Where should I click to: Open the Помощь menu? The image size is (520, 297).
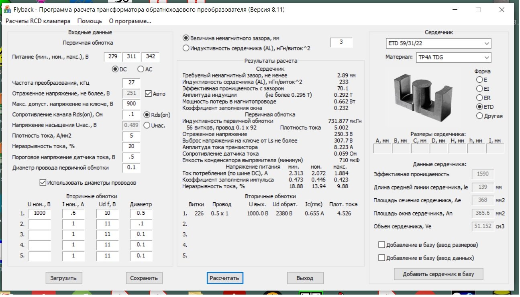(90, 21)
